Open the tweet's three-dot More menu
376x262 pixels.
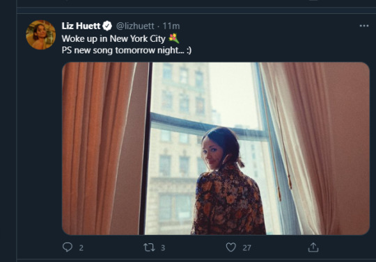[x=364, y=26]
